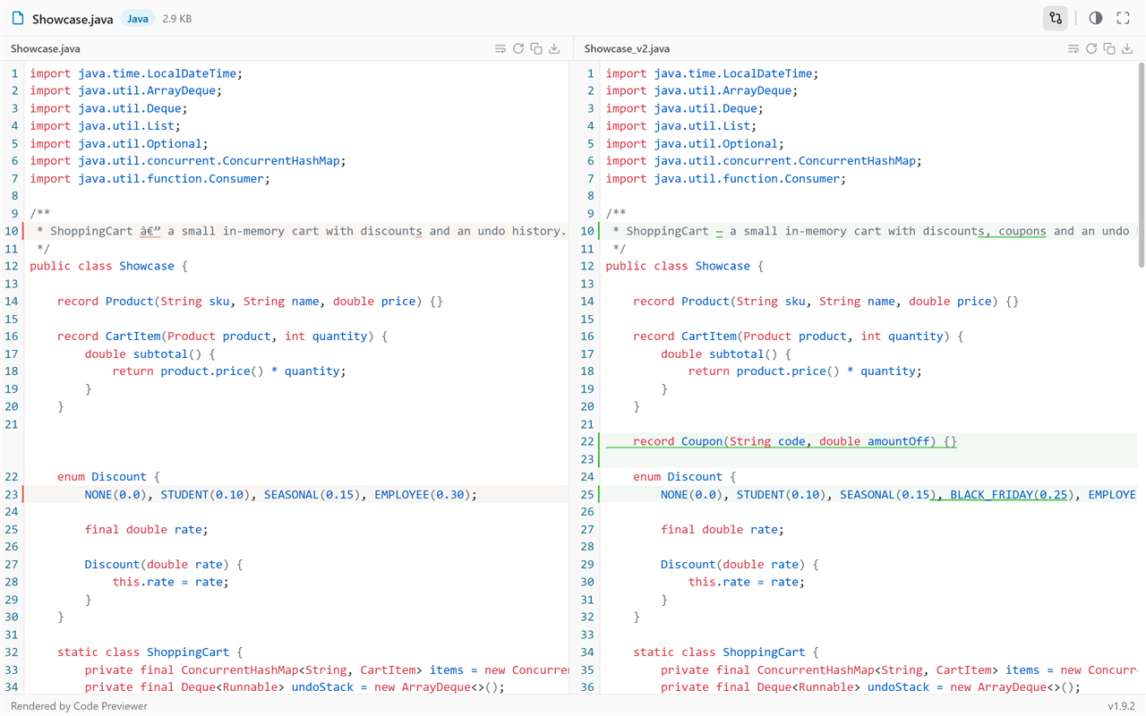Click the Showcase.java title at top

point(73,19)
